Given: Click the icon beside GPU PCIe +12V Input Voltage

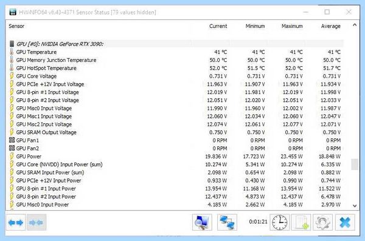Looking at the screenshot, I should click(12, 84).
